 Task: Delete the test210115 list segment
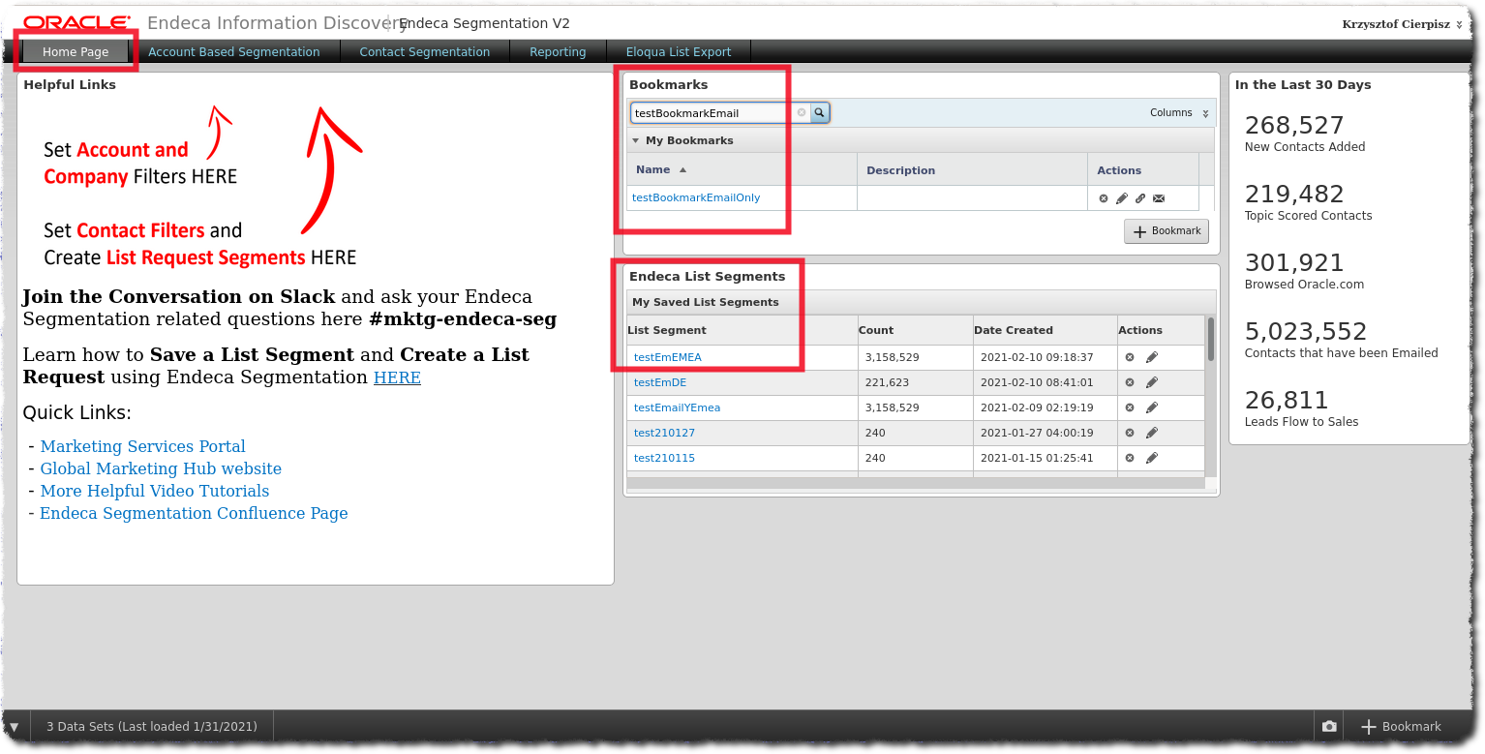(x=1130, y=458)
